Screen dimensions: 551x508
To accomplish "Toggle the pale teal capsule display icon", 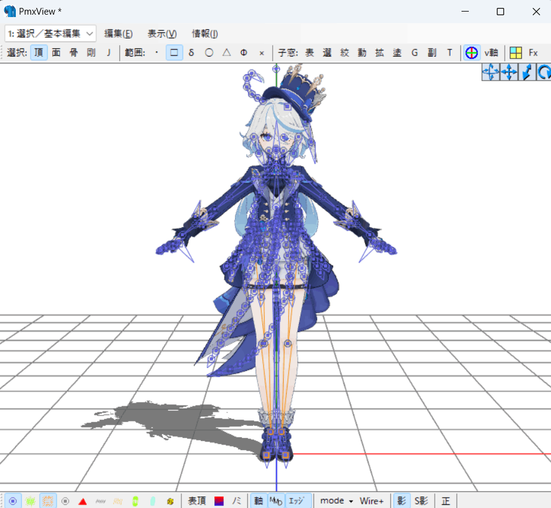I will 152,501.
